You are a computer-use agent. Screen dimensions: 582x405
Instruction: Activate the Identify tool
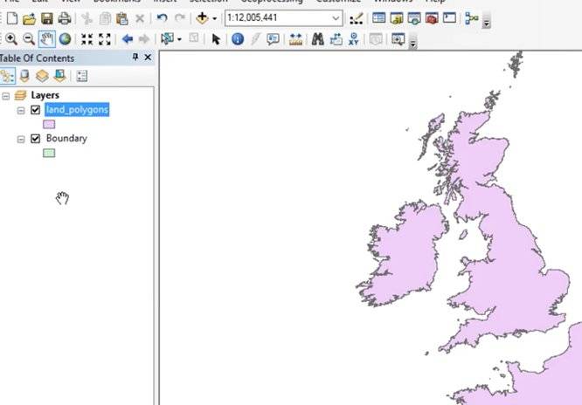coord(238,39)
